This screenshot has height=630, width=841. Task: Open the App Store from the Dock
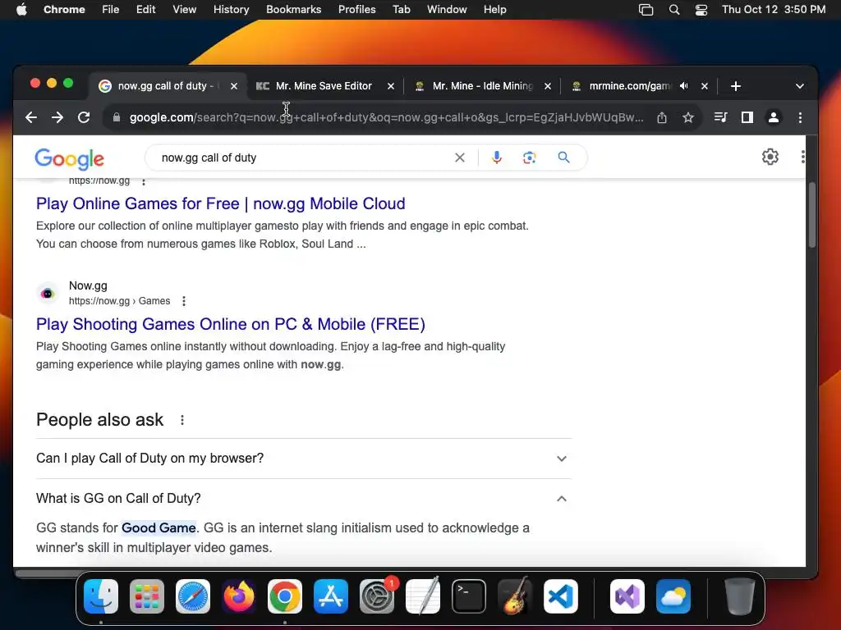coord(331,596)
